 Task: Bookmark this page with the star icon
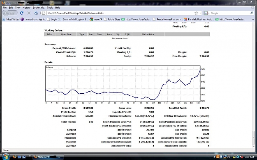click(x=196, y=13)
